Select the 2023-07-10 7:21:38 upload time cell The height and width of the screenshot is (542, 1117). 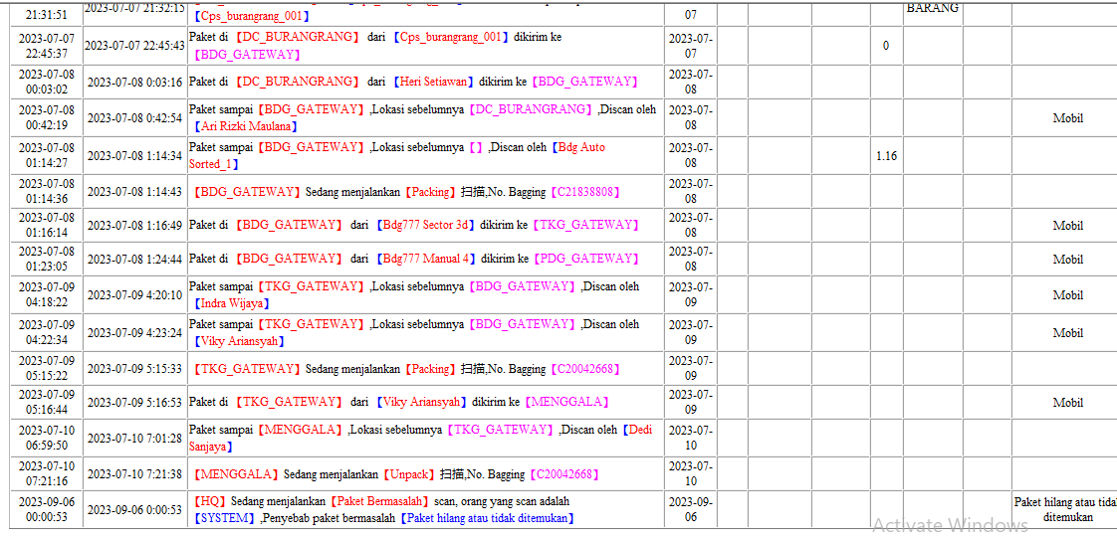coord(134,474)
